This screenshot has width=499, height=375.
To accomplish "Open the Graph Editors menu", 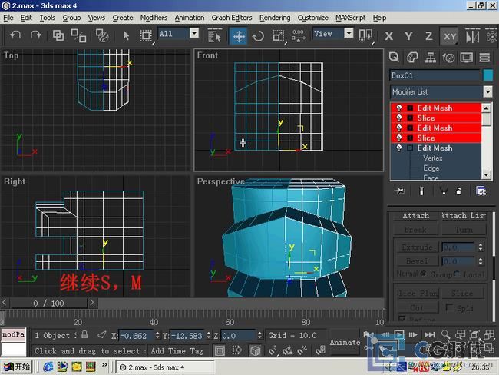I will pos(232,18).
